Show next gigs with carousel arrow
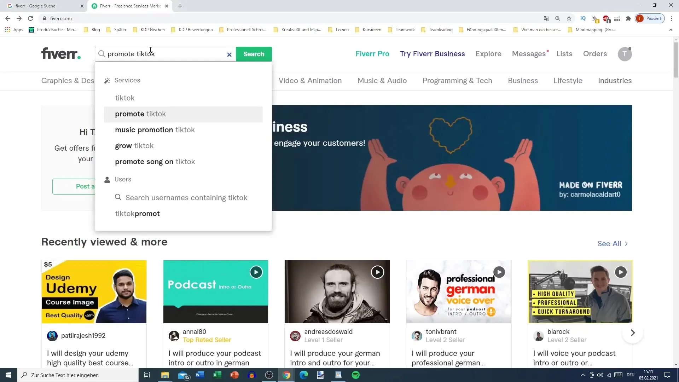This screenshot has width=679, height=382. (633, 333)
